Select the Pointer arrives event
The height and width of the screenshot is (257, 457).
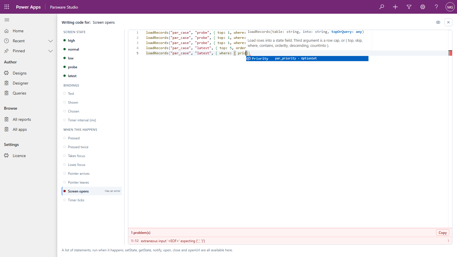[x=92, y=174]
